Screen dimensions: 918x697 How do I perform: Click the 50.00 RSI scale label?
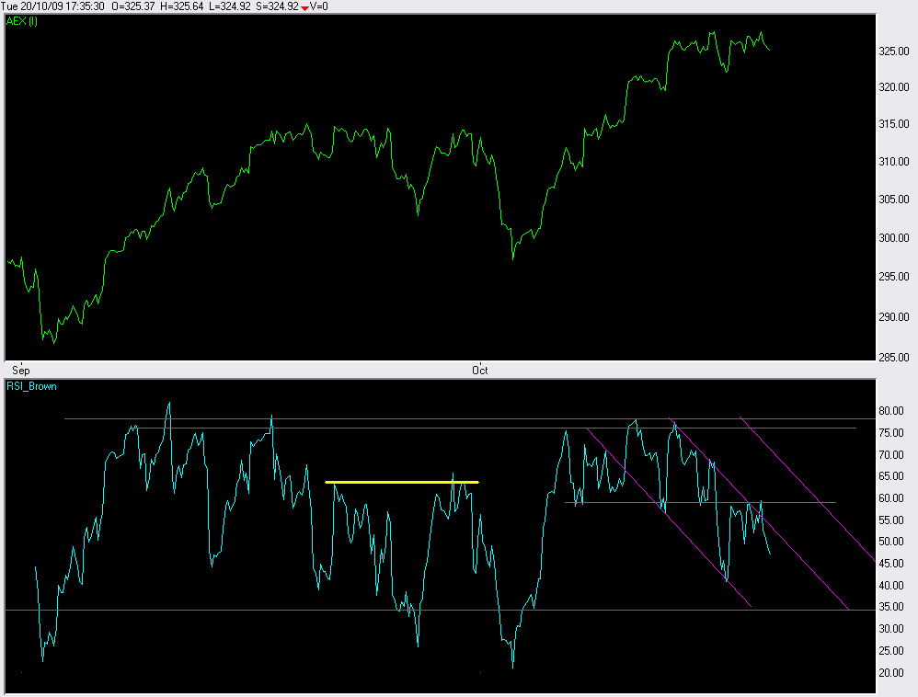point(890,542)
